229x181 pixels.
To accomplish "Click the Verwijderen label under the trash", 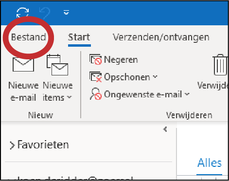I will pyautogui.click(x=212, y=85).
